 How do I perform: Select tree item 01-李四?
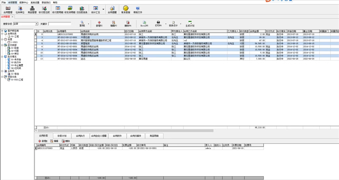(15, 74)
